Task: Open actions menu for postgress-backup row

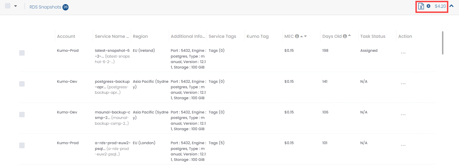Action: pyautogui.click(x=403, y=84)
